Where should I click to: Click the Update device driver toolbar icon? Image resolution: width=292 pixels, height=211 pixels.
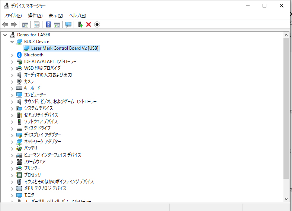(x=80, y=24)
